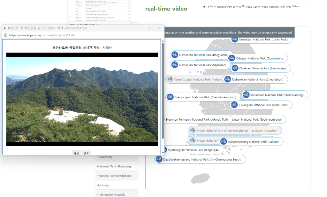Click the CCTV icon for Hallyeohaesang Gaksan
327x197 pixels.
(x=223, y=142)
